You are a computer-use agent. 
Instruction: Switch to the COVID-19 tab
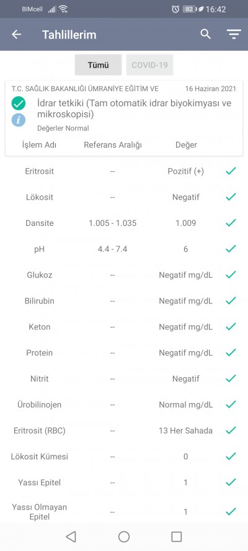click(x=149, y=65)
